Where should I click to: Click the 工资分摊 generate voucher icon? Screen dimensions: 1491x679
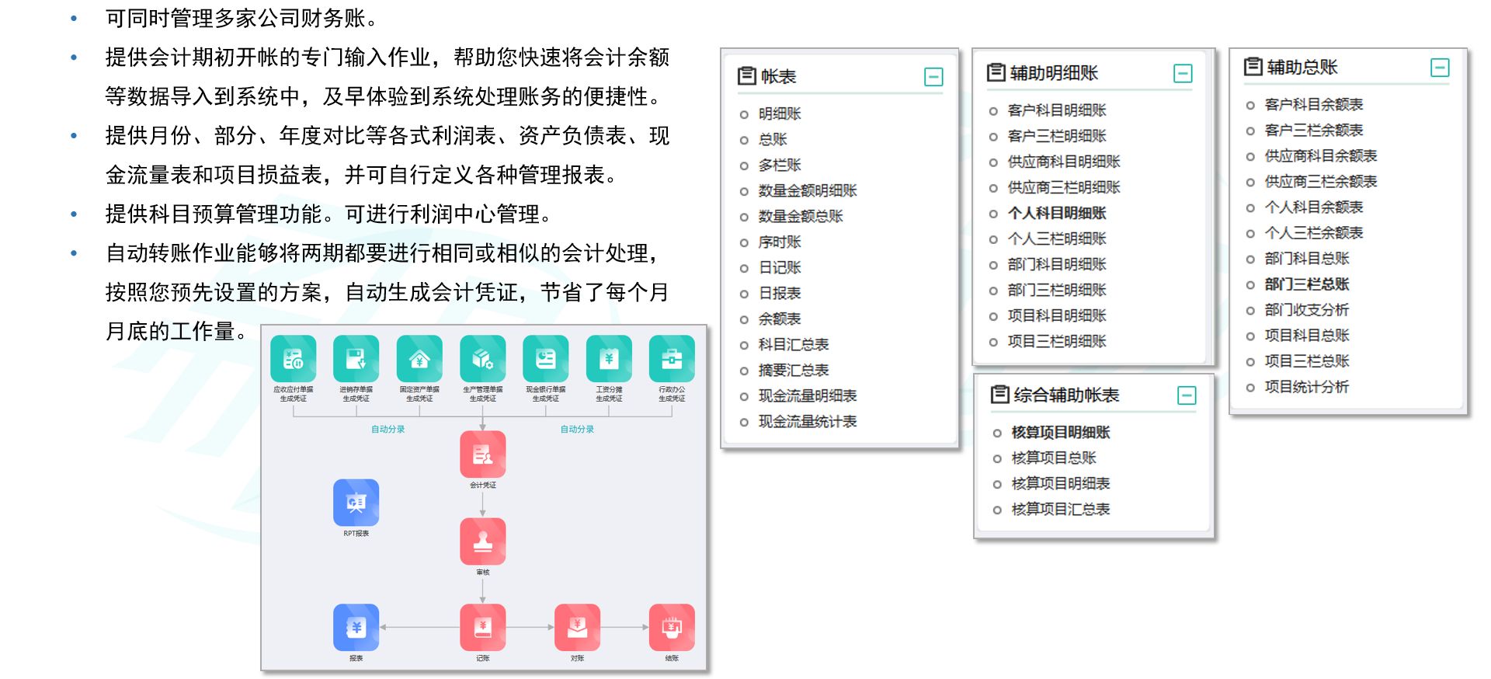click(609, 359)
